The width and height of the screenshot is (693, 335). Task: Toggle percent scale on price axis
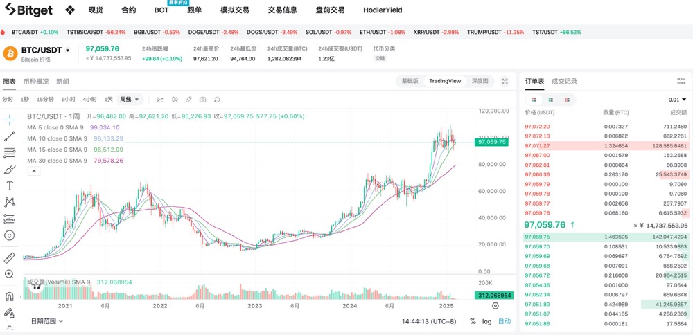pyautogui.click(x=473, y=321)
